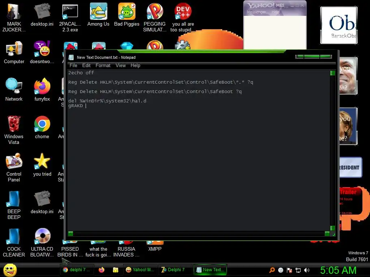This screenshot has height=277, width=370.
Task: Click in the Notepad text after 'gRAKD'
Action: pyautogui.click(x=86, y=106)
